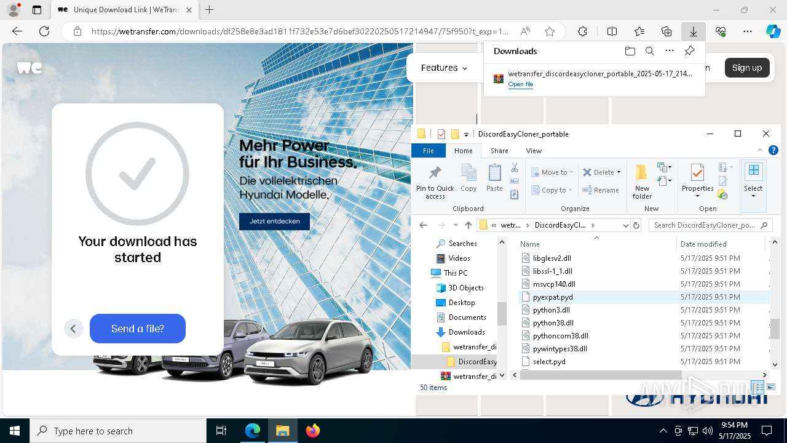Click Rename in the Explorer ribbon
Image resolution: width=787 pixels, height=443 pixels.
(600, 190)
